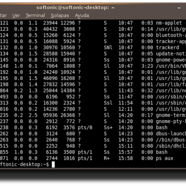Click the 15:58 start time
This screenshot has width=186, height=186.
(x=126, y=159)
